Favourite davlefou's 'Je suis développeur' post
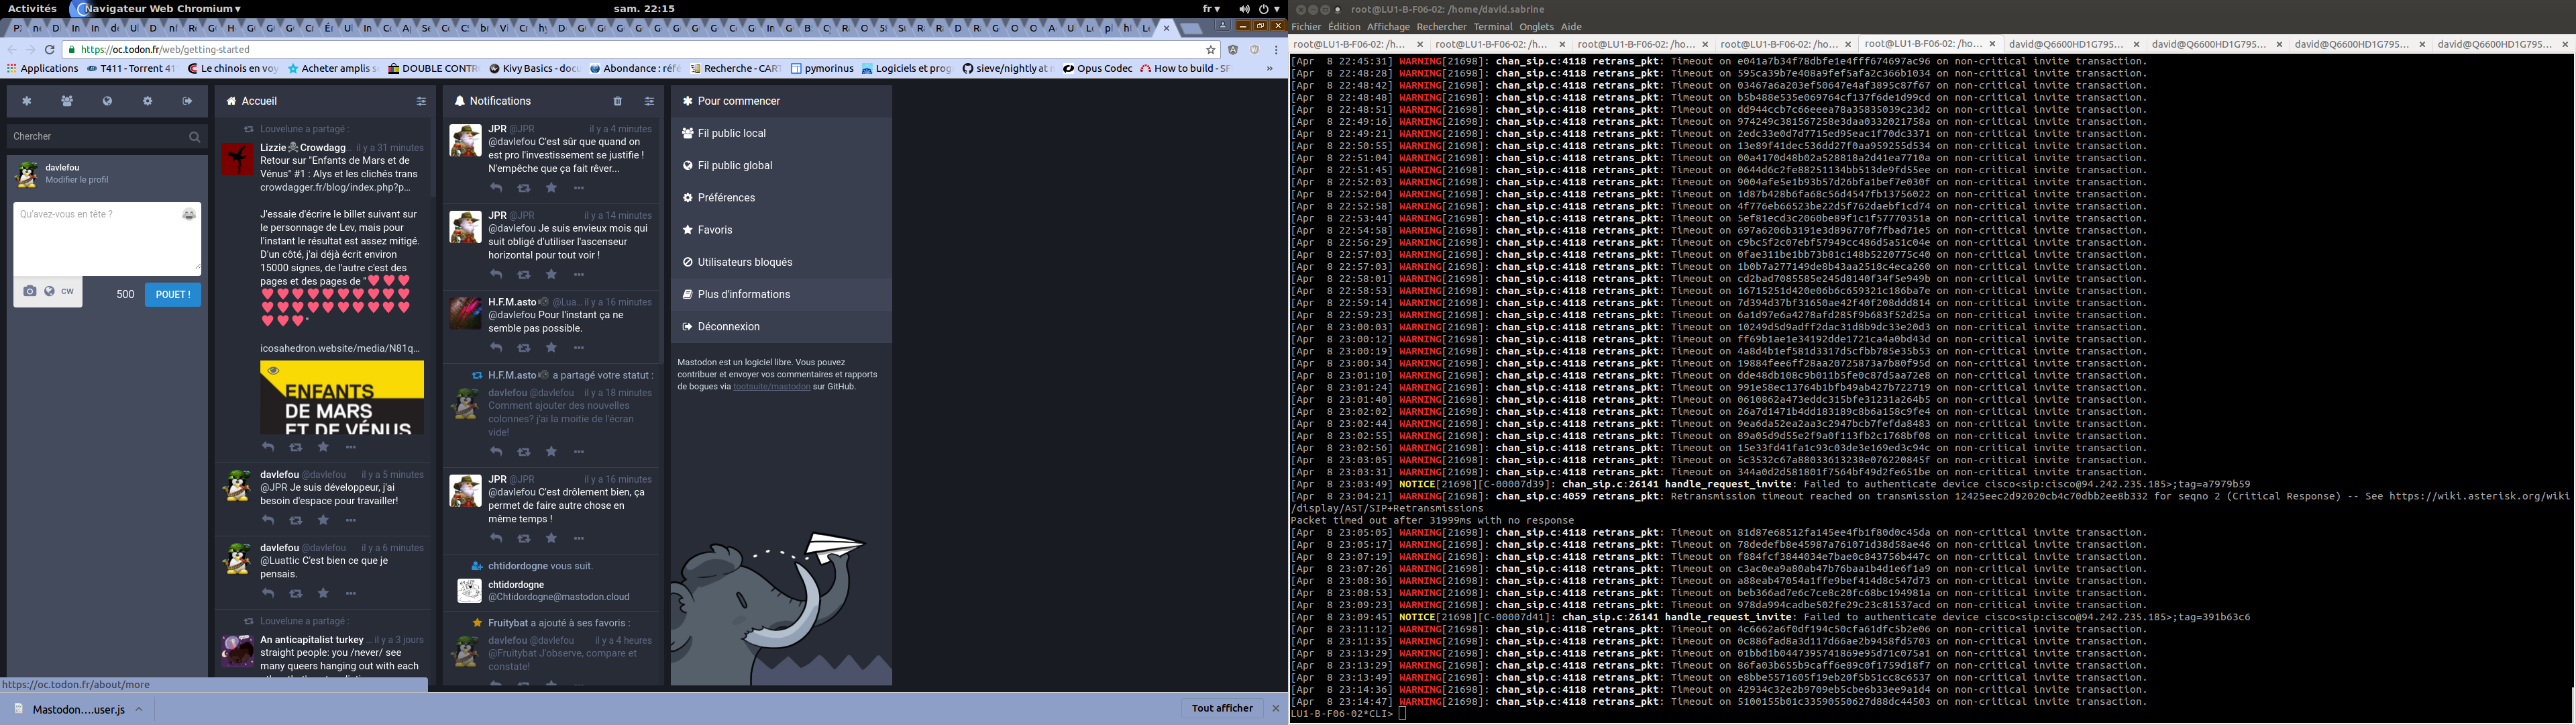The image size is (2576, 725). pyautogui.click(x=323, y=521)
